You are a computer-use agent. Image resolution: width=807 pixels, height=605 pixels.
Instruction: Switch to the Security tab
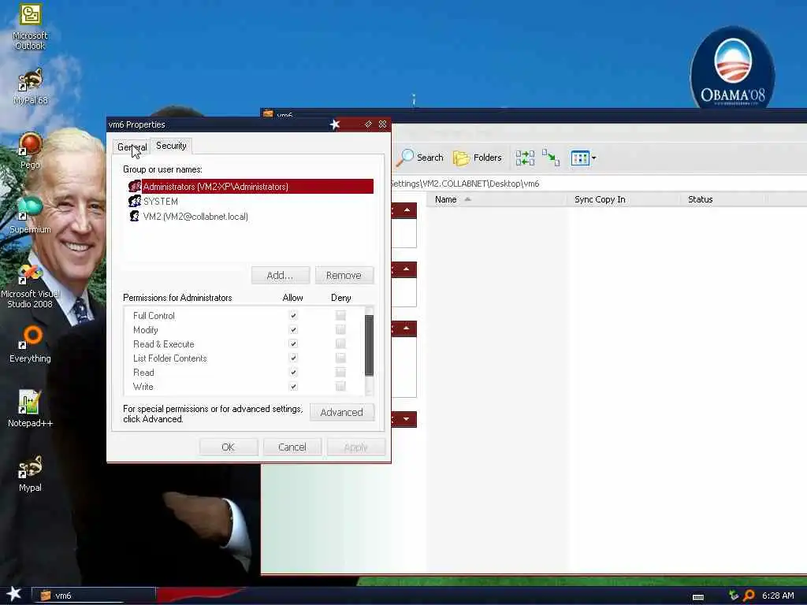[x=171, y=146]
